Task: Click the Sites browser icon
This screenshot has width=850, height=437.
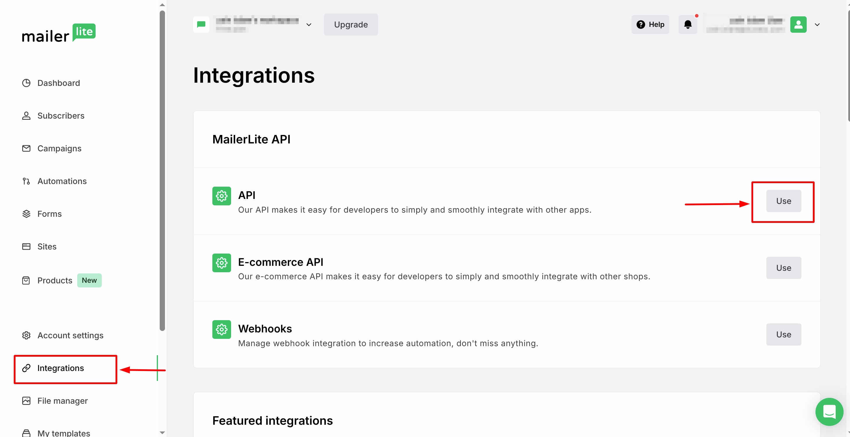Action: (x=26, y=247)
